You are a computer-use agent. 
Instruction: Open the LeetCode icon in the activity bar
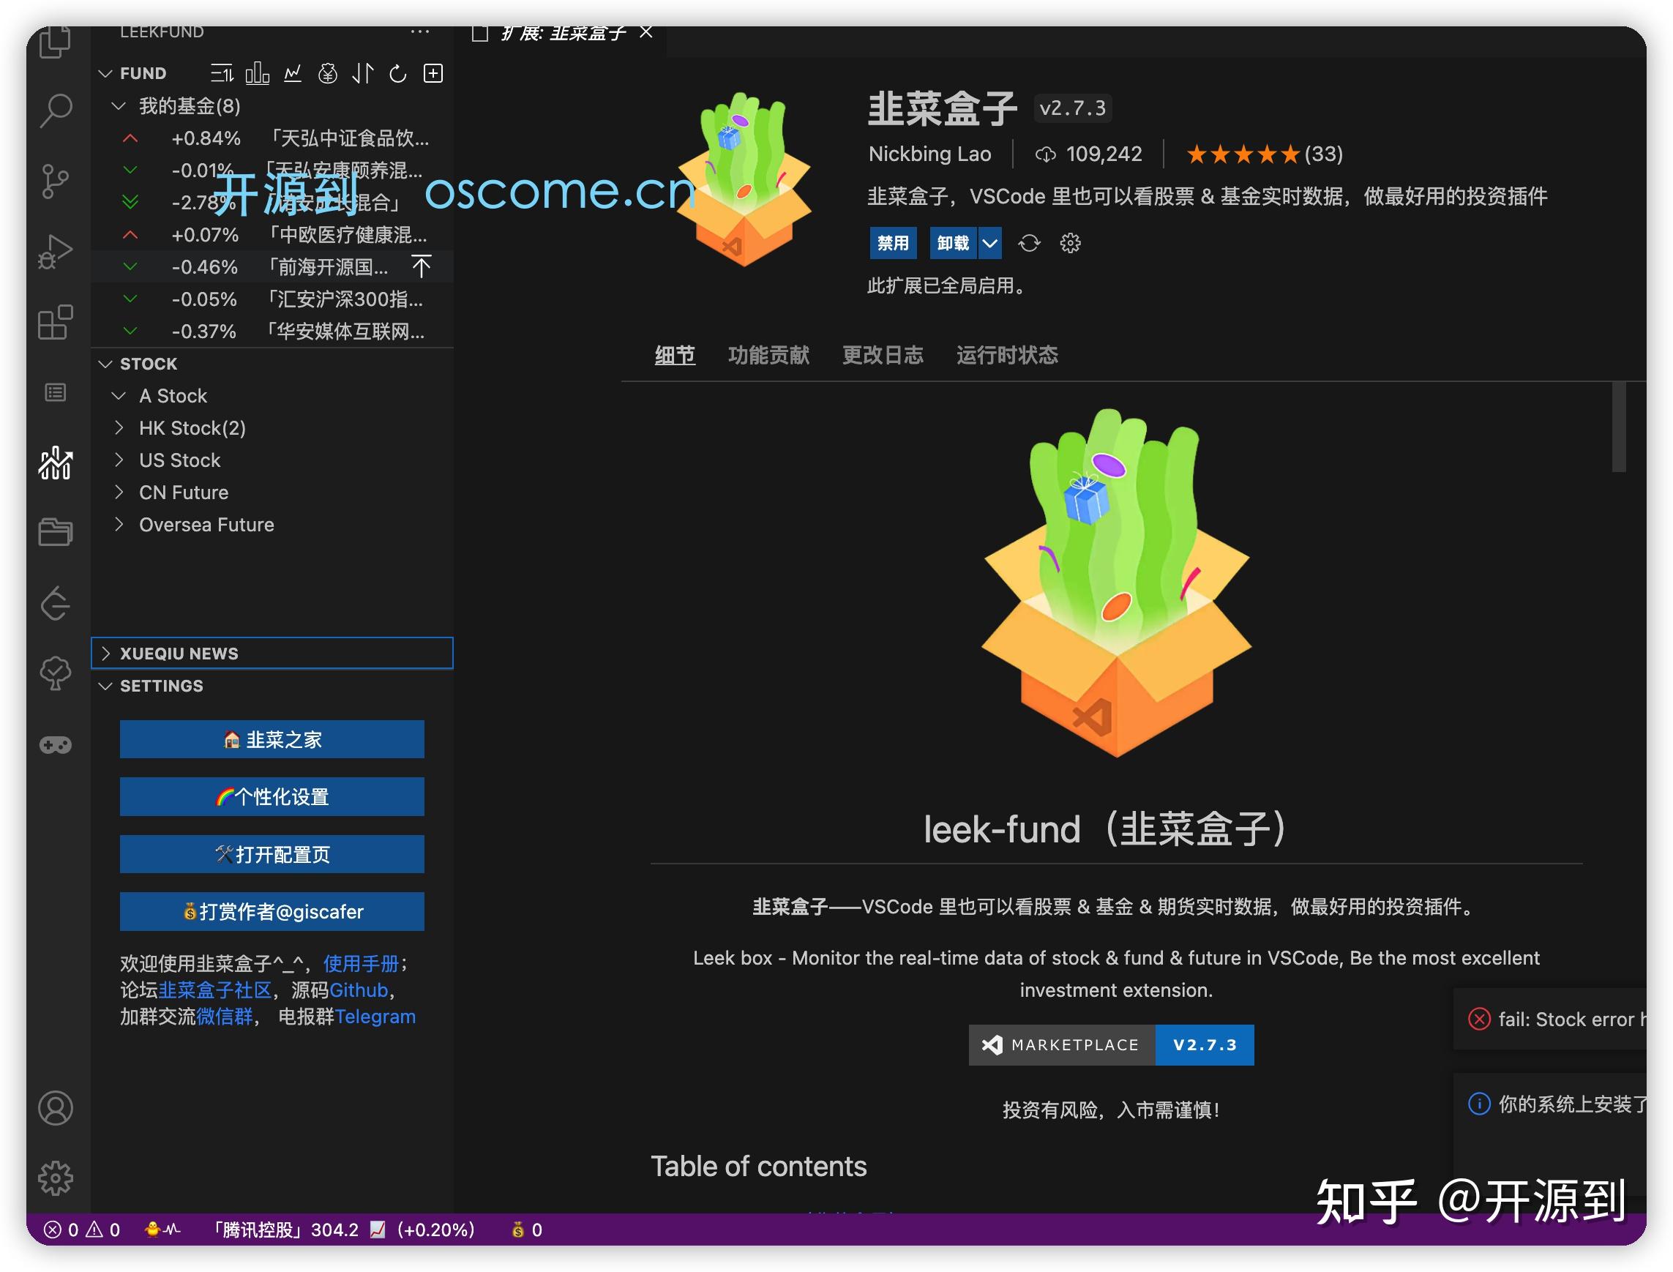tap(56, 604)
